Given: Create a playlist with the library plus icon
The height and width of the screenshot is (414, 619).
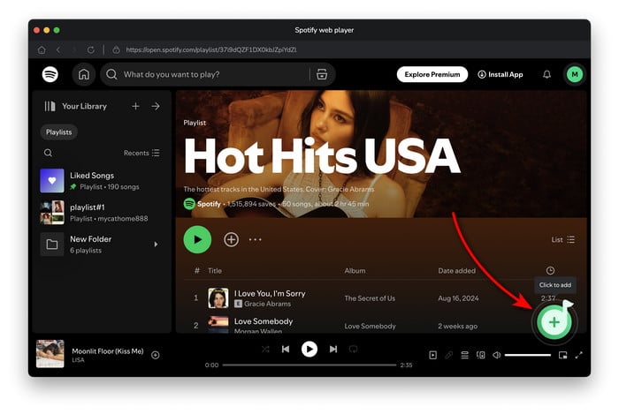Looking at the screenshot, I should click(x=135, y=106).
